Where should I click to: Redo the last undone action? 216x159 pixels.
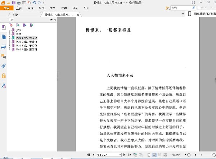pos(40,3)
